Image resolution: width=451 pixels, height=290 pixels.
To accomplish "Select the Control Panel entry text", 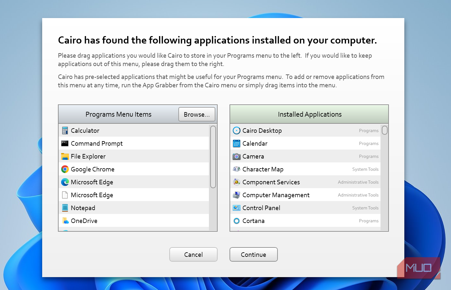I will point(261,208).
